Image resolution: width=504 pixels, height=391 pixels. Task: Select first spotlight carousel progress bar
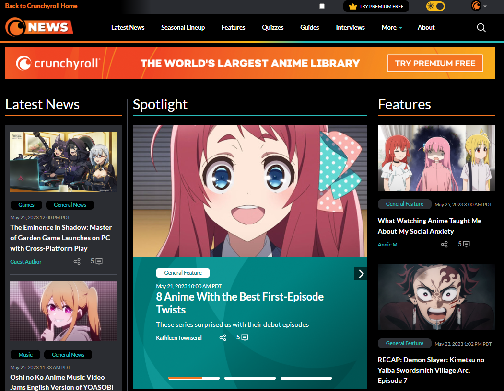tap(194, 378)
